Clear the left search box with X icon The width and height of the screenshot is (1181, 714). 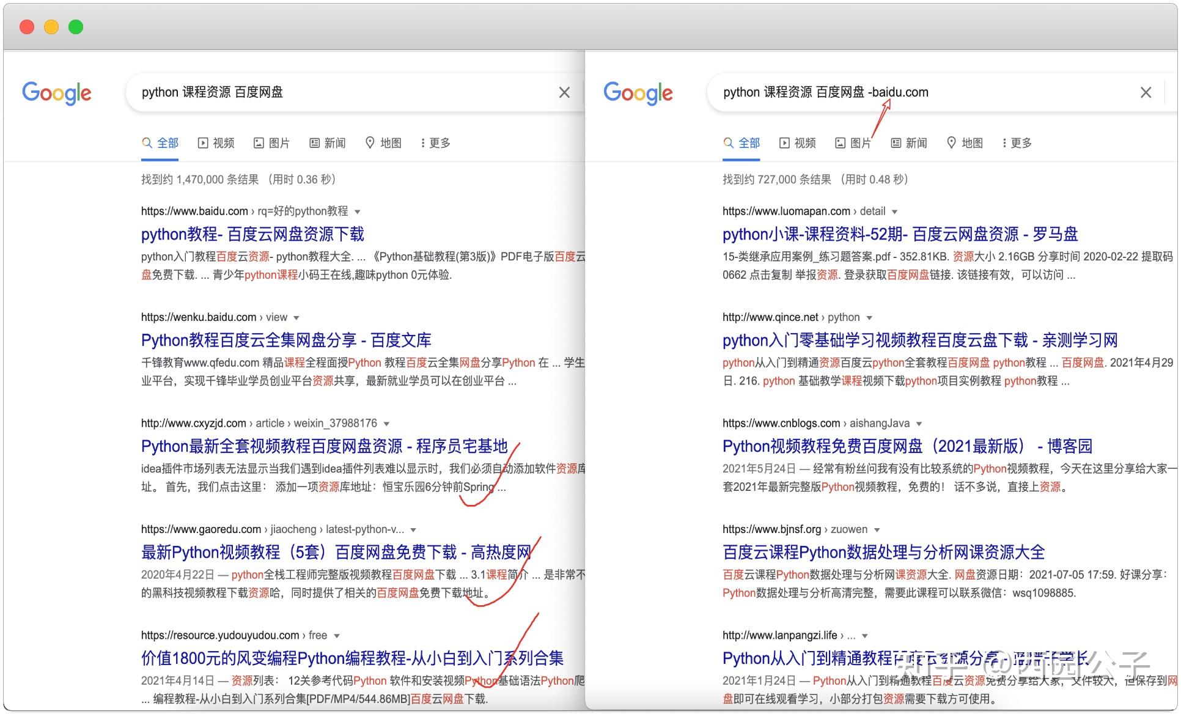pyautogui.click(x=564, y=92)
